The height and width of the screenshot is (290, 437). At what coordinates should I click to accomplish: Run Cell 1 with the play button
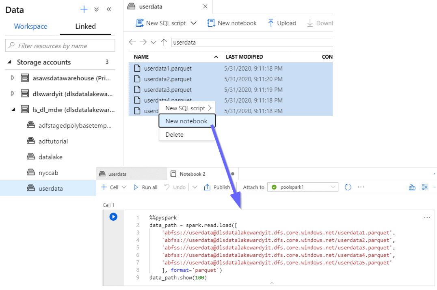click(x=113, y=217)
